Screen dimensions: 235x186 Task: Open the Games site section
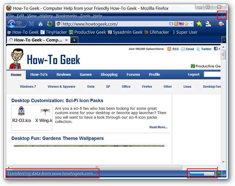click(86, 74)
